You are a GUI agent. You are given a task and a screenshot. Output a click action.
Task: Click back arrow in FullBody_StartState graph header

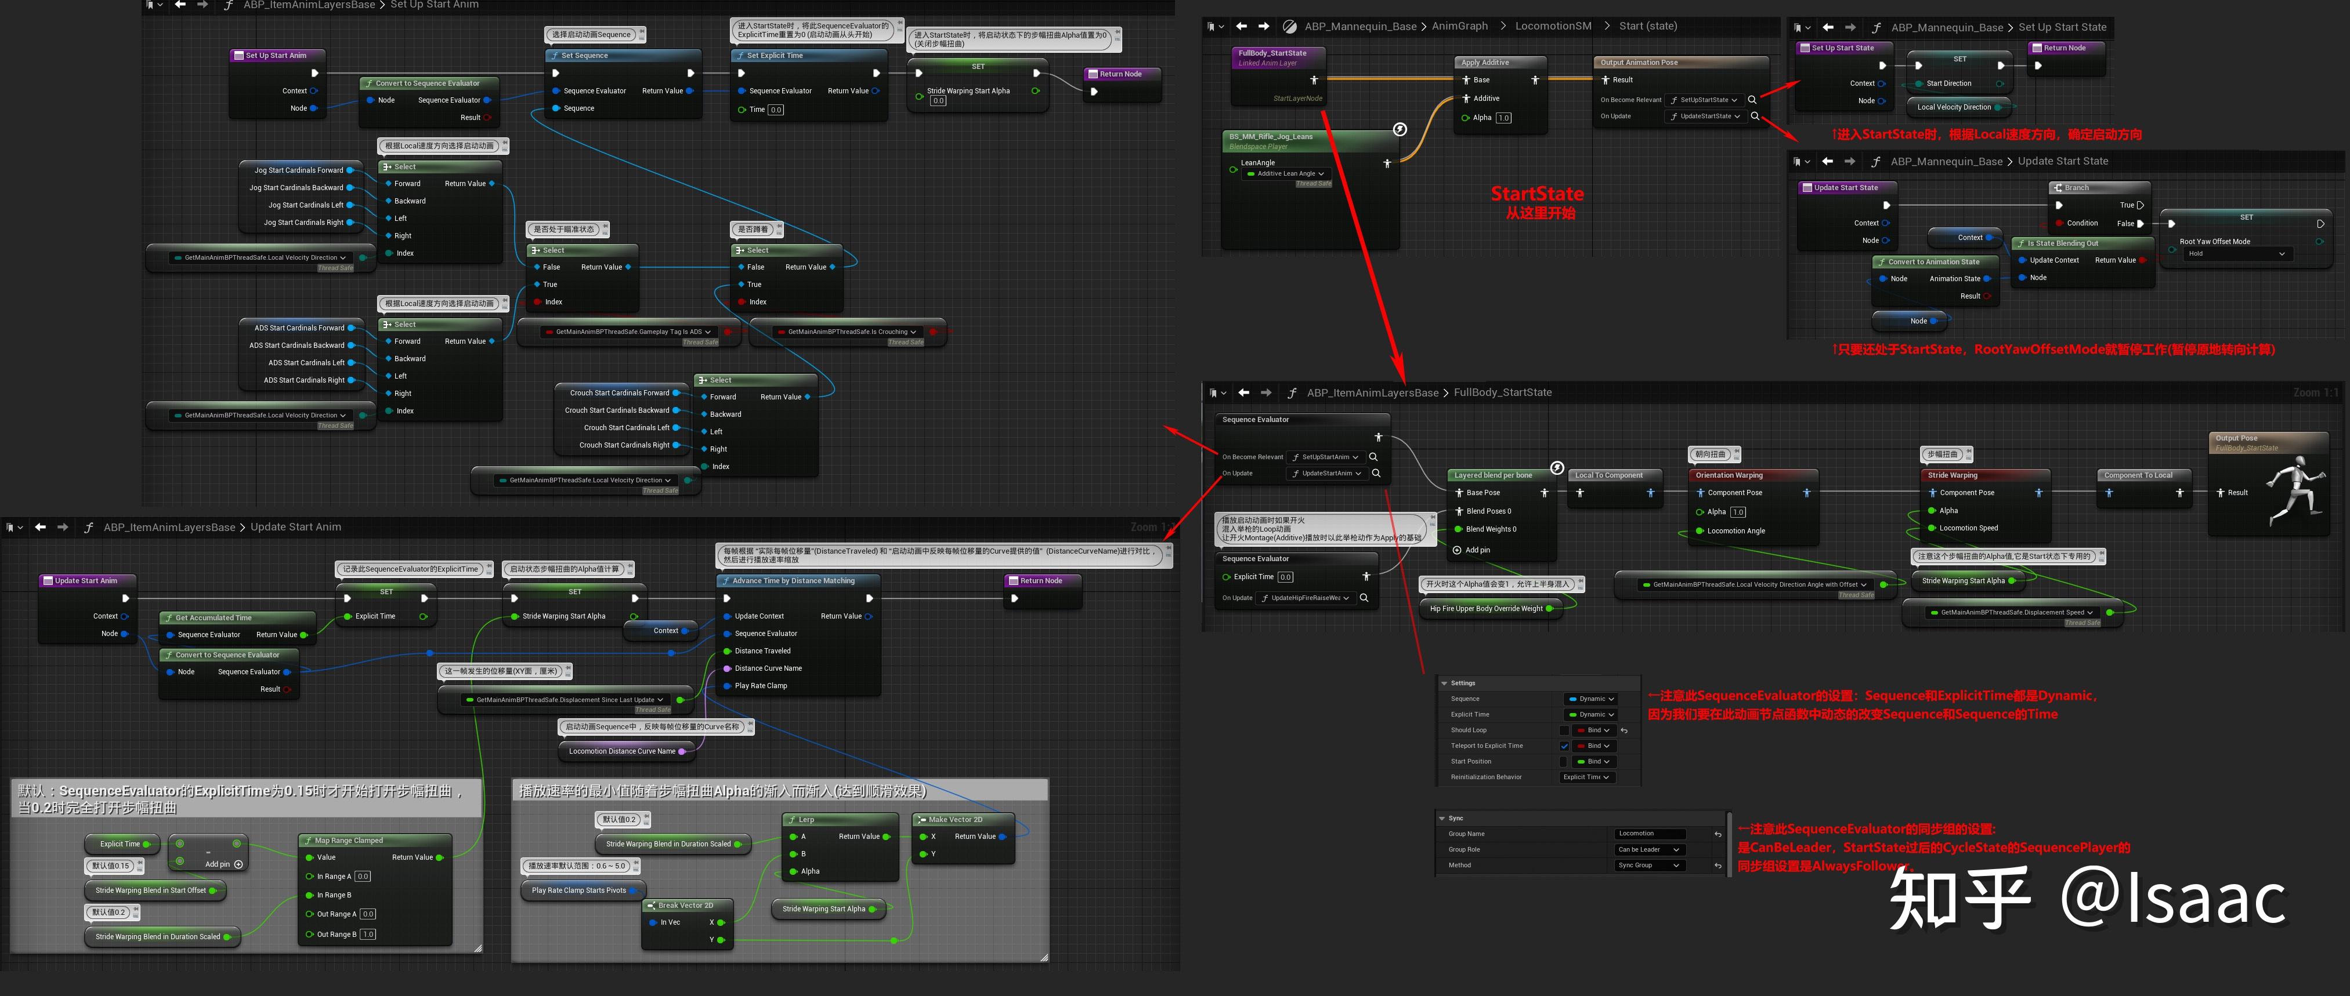(x=1243, y=392)
